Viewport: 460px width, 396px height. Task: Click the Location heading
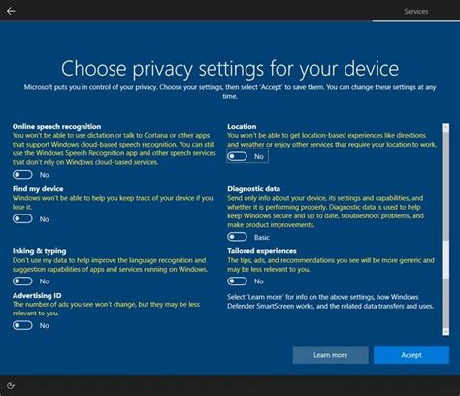[242, 127]
